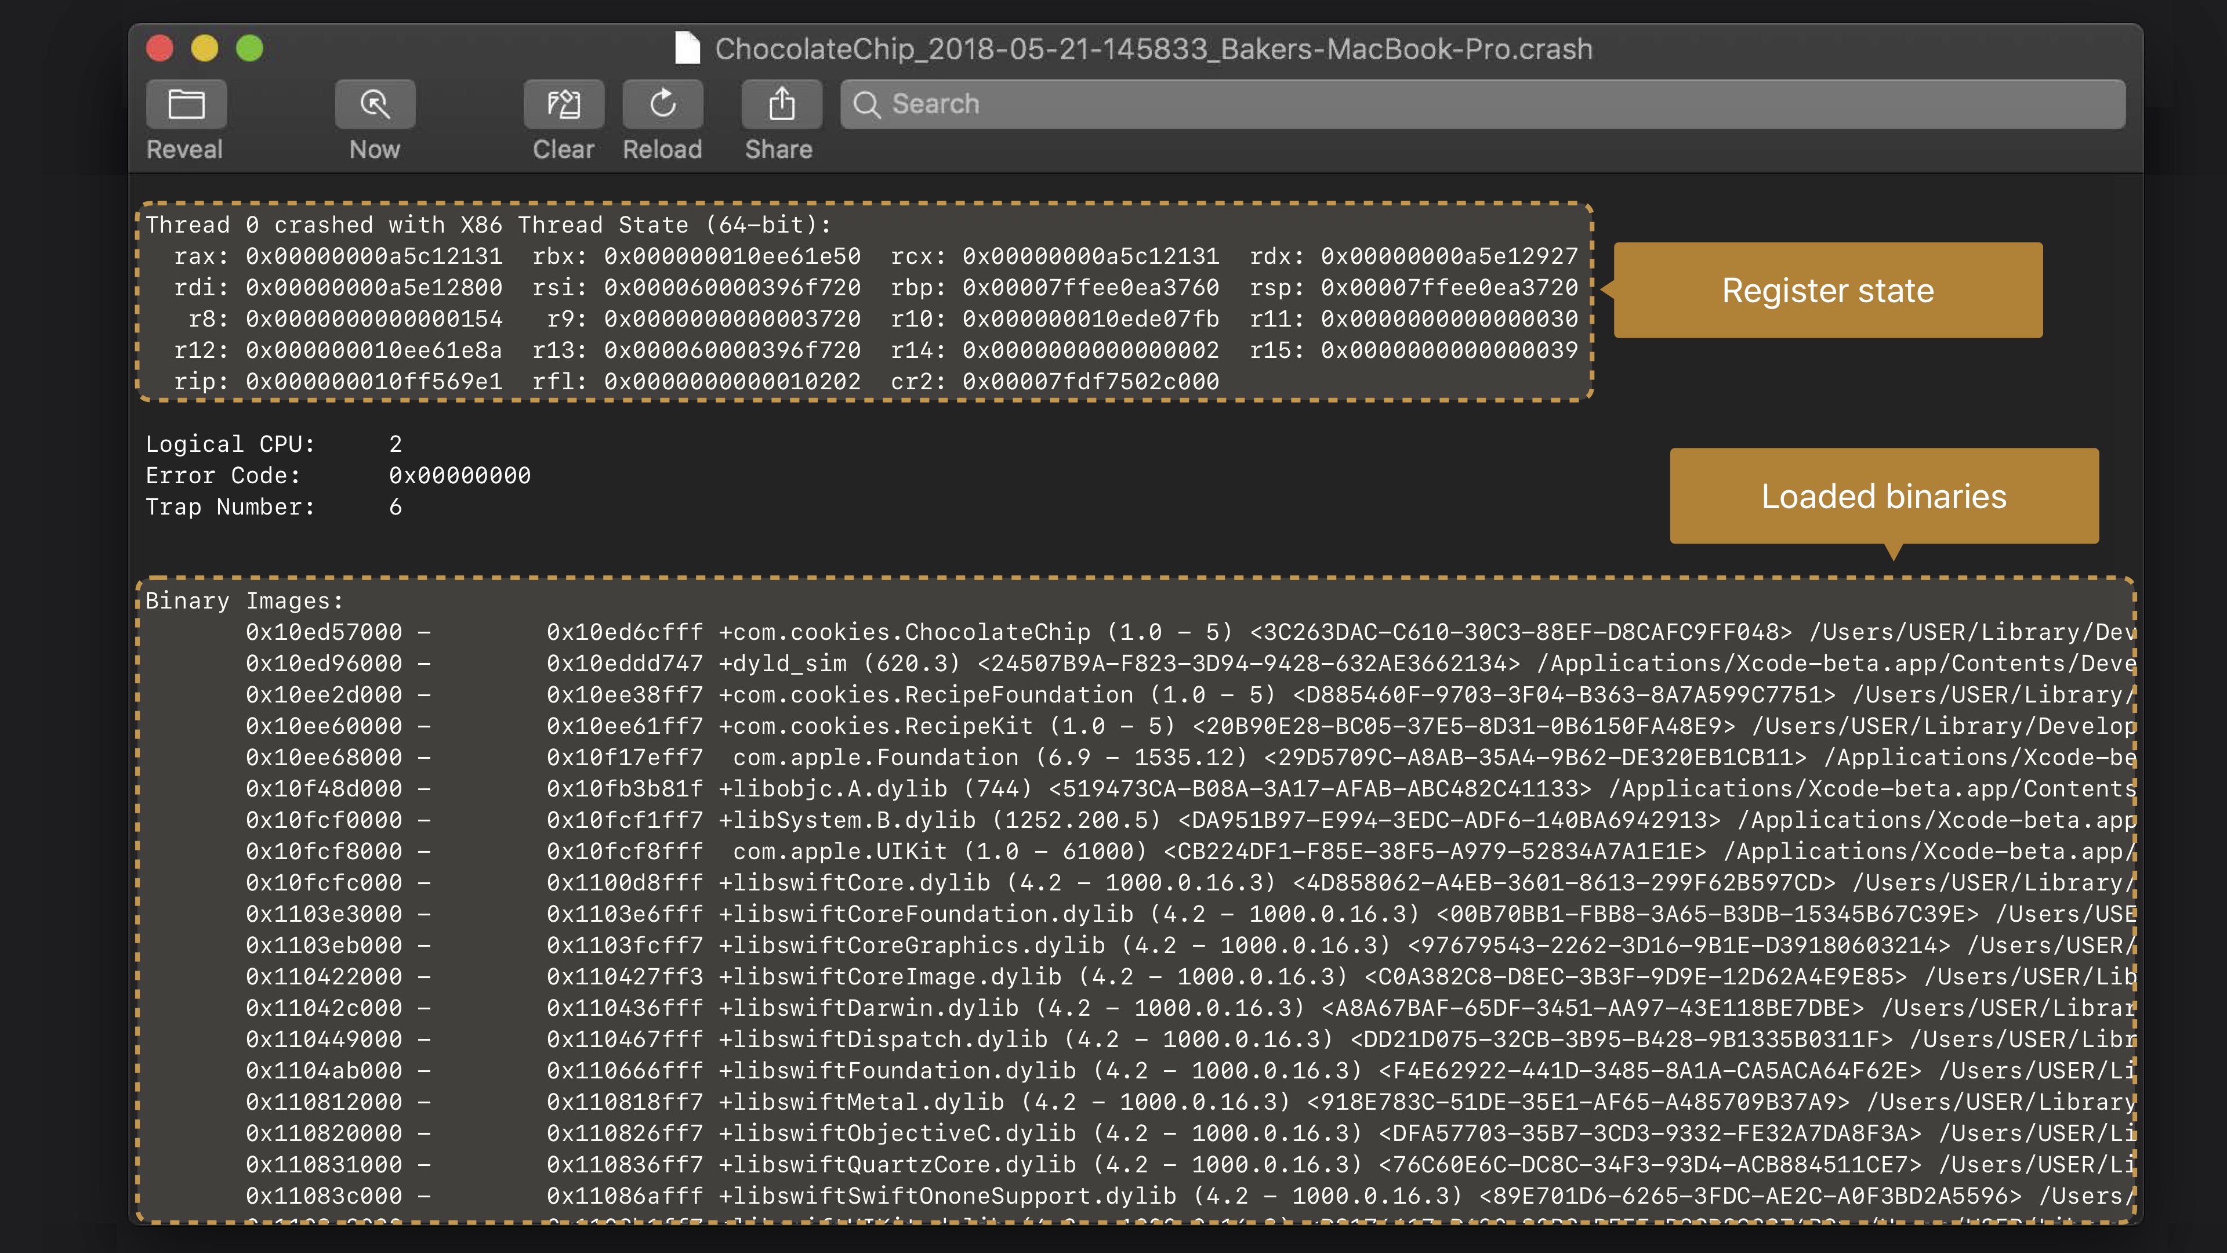Screen dimensions: 2227x1253
Task: Open the Share toolbar icon
Action: pos(781,104)
